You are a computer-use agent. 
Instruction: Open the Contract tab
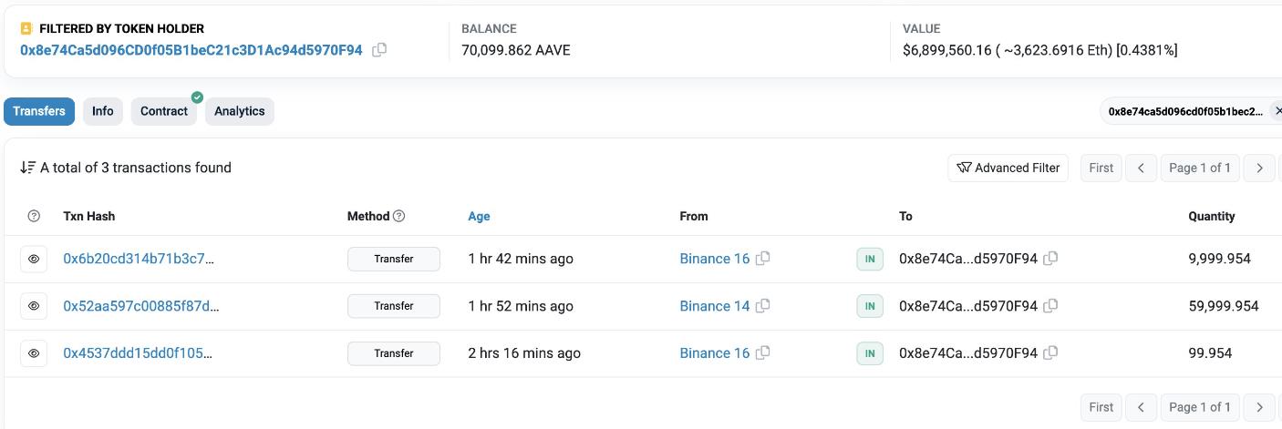pyautogui.click(x=164, y=111)
